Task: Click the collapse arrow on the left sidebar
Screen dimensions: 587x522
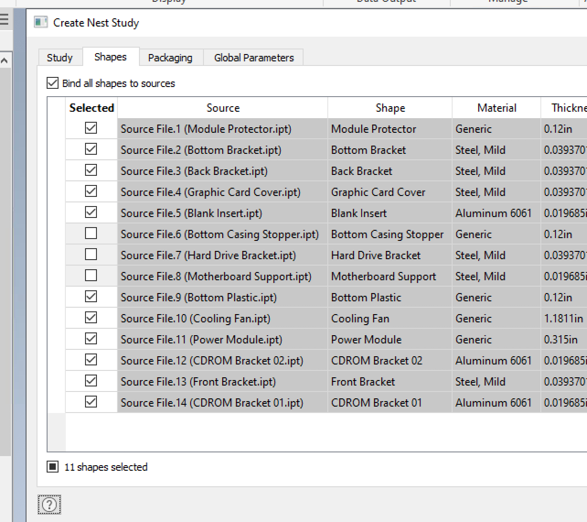Action: coord(5,60)
